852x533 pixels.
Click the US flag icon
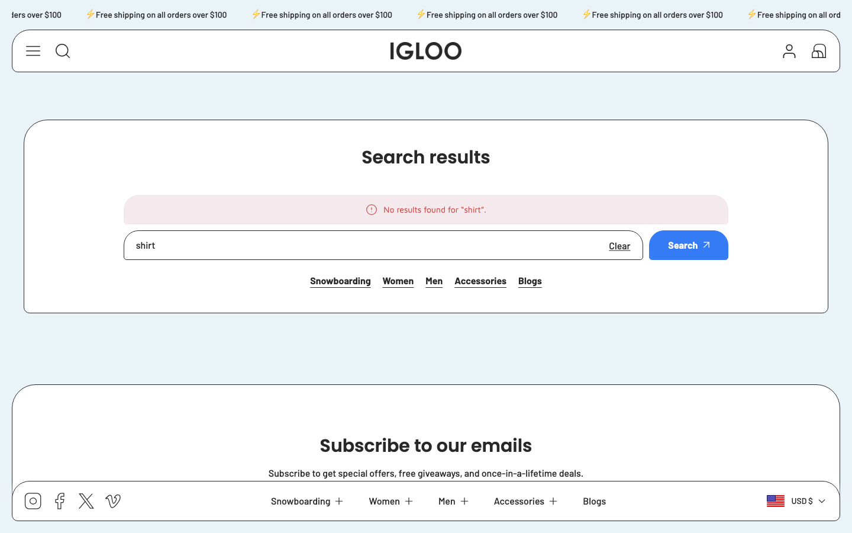tap(776, 501)
